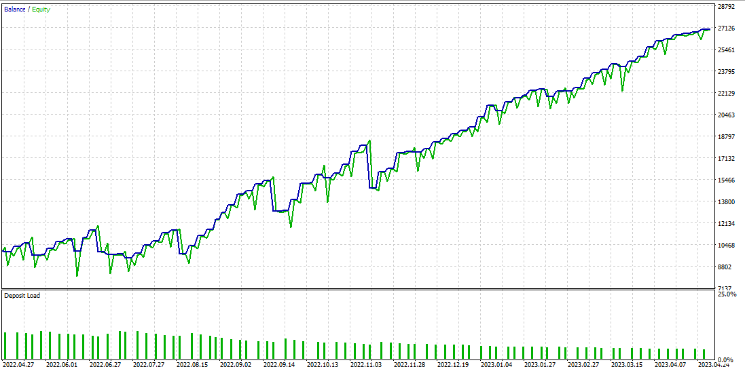Click the 2022.09.14 date label

(279, 365)
